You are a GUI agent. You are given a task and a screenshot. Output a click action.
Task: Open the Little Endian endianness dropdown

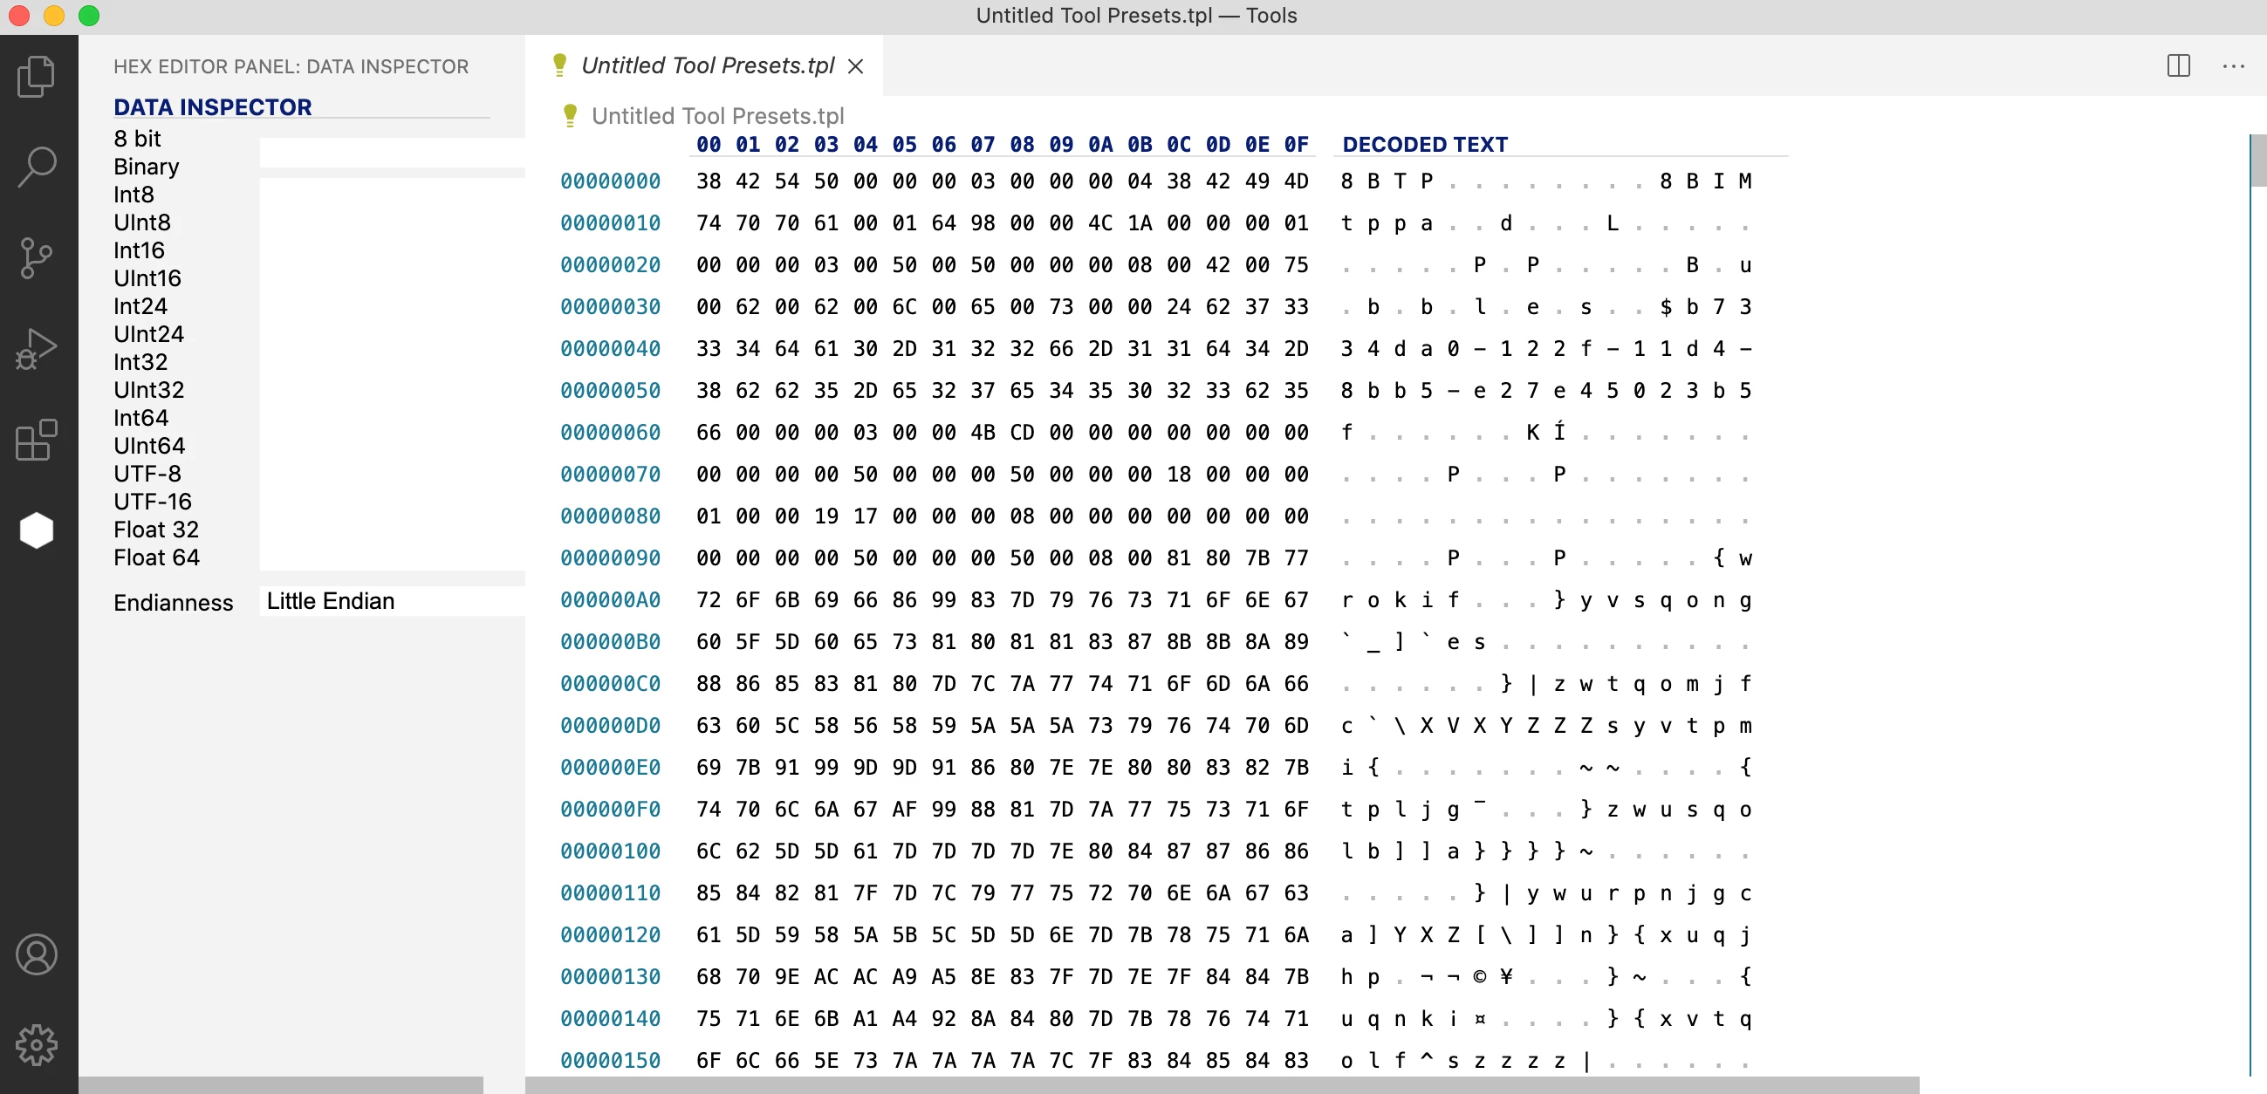pos(392,601)
